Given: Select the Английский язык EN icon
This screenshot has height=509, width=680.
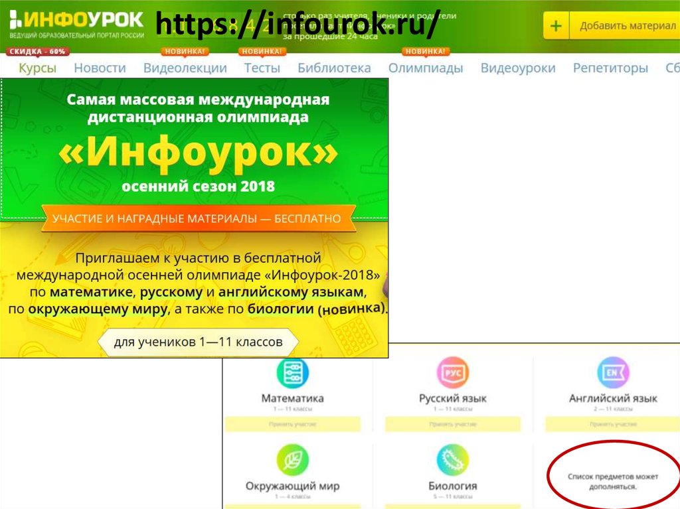Looking at the screenshot, I should click(x=612, y=373).
